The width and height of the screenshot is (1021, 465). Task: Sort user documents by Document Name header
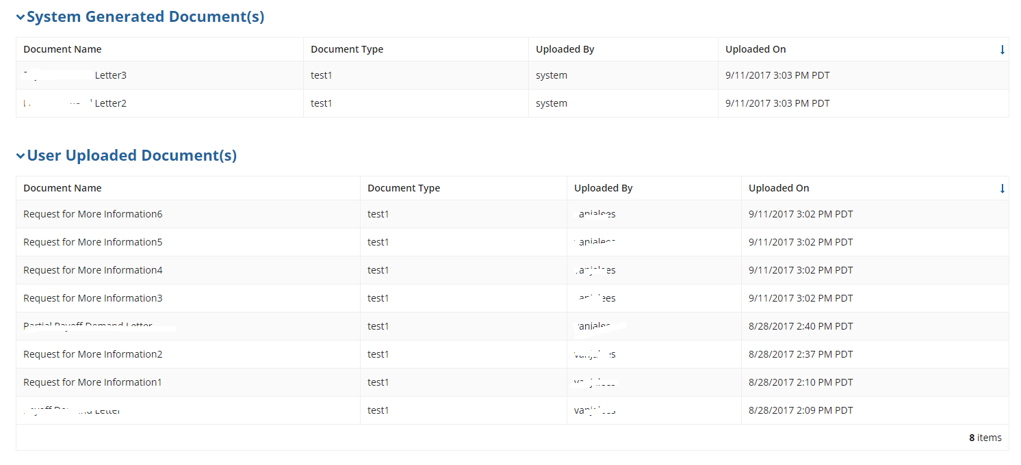(62, 188)
